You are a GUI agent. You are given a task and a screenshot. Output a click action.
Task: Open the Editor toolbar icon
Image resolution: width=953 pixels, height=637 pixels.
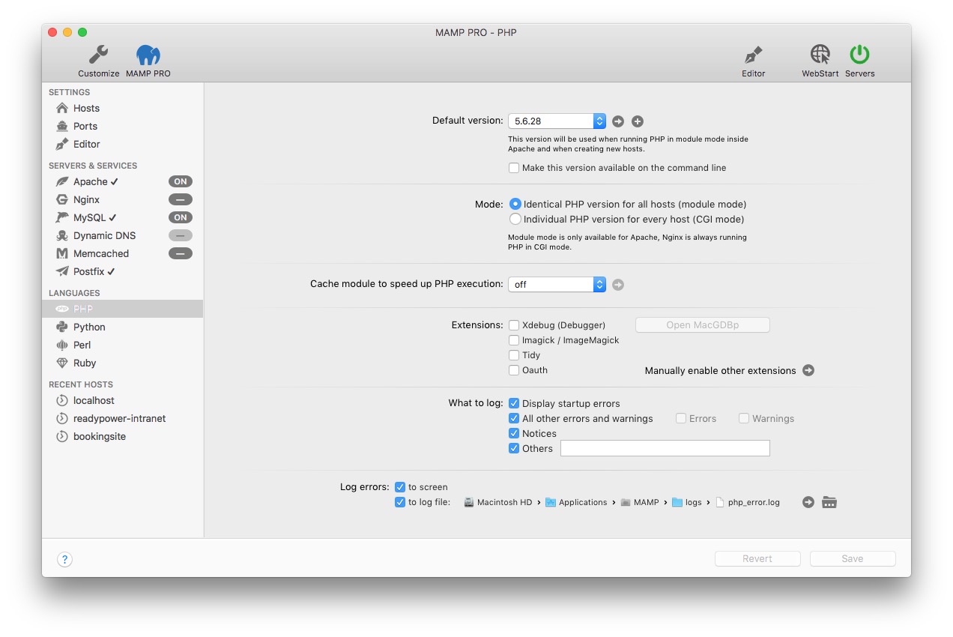tap(753, 55)
